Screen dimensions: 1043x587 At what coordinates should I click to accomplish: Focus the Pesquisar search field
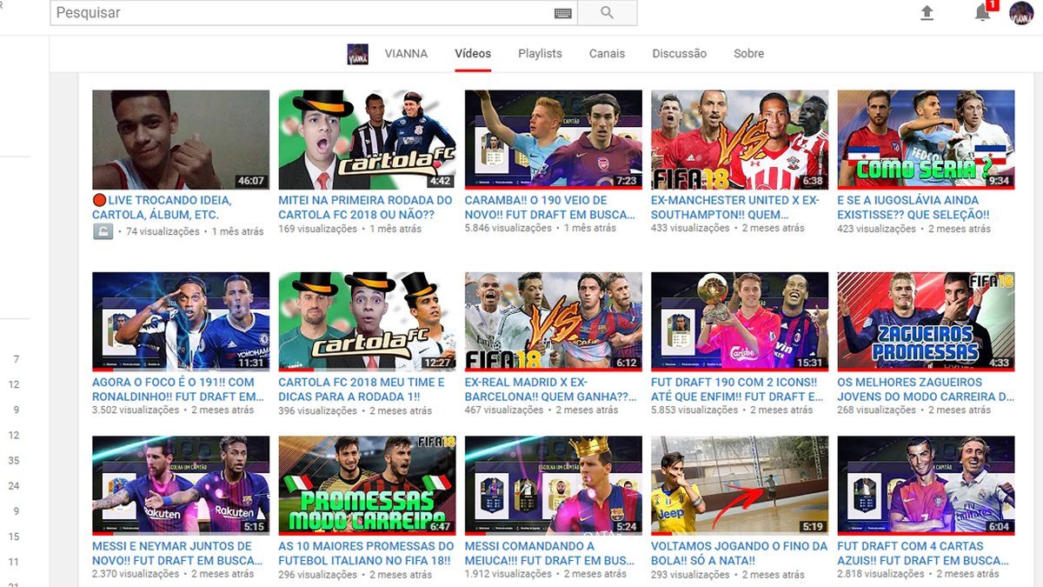coord(313,12)
